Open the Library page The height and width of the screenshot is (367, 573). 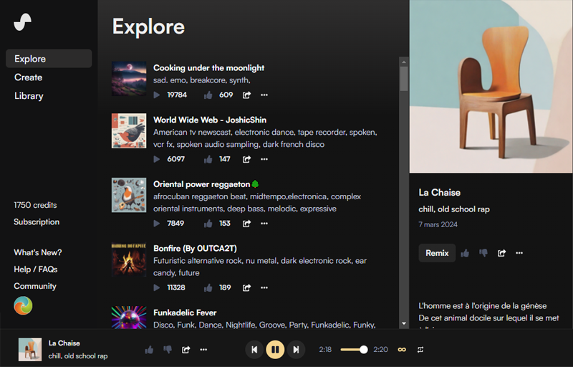29,96
